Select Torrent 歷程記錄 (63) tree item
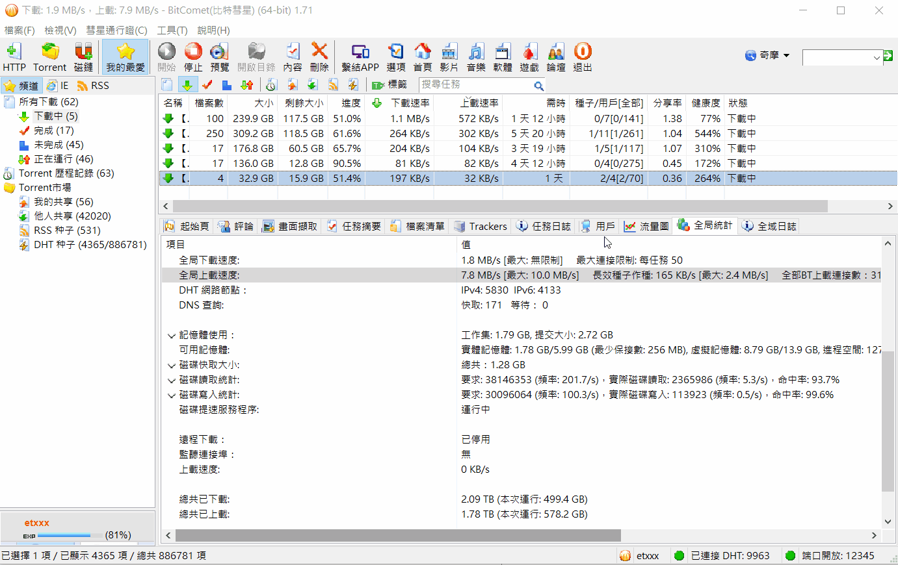 click(x=66, y=173)
